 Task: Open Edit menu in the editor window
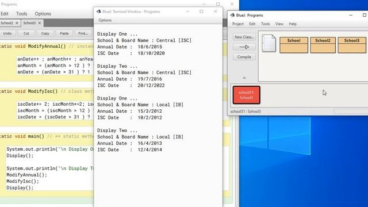click(x=5, y=14)
